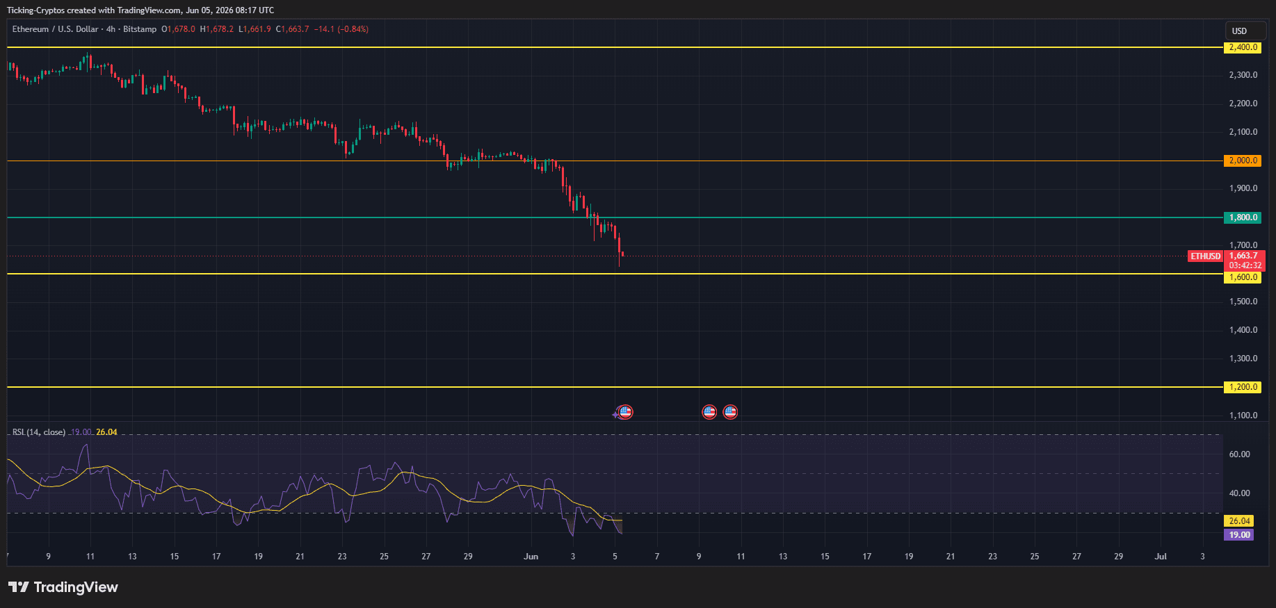This screenshot has height=608, width=1276.
Task: Click the 60.00 level on RSI scale
Action: [1239, 454]
